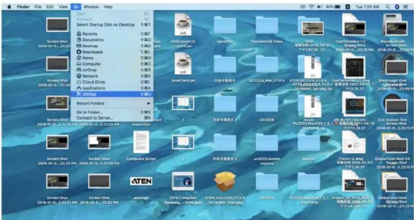Select Screen Shot ending 5.21.56 PM
414x220 pixels.
pos(99,142)
